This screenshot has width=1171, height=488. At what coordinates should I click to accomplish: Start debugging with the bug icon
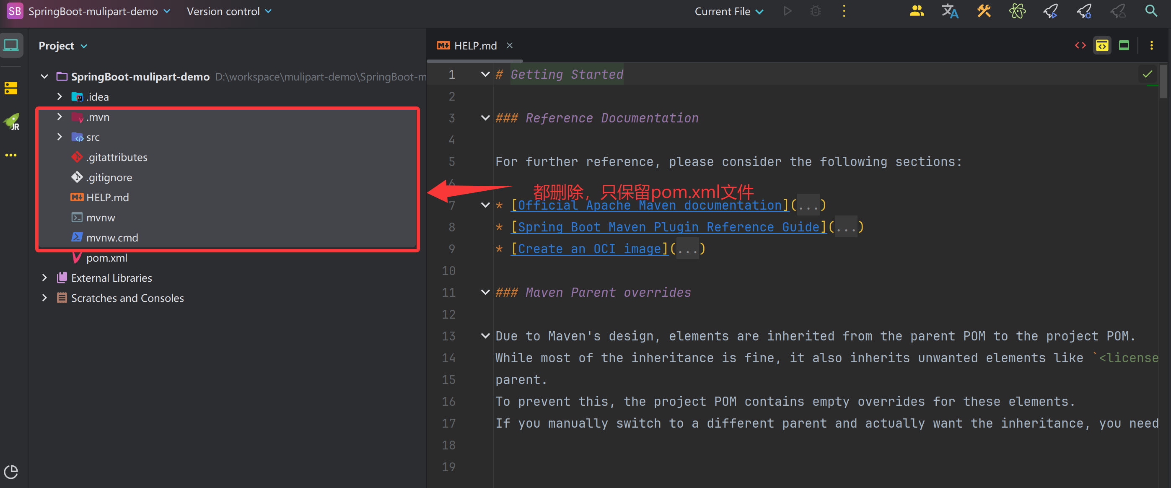815,11
